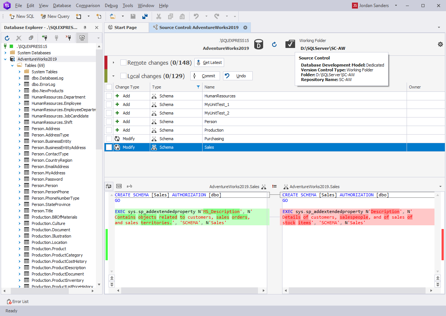Screen dimensions: 446x316
Task: Open a New Query from the toolbar
Action: 55,16
